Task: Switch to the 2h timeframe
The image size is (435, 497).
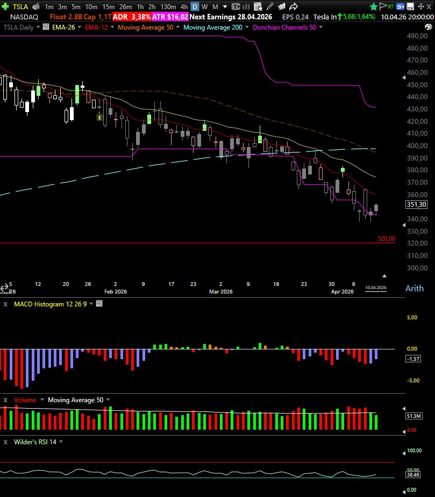Action: pos(152,6)
